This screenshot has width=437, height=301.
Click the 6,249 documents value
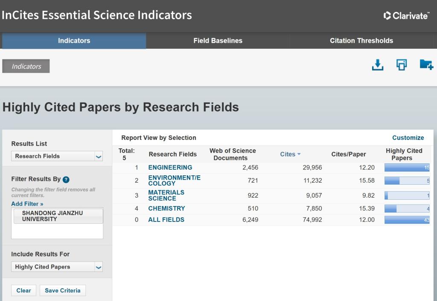pos(250,220)
